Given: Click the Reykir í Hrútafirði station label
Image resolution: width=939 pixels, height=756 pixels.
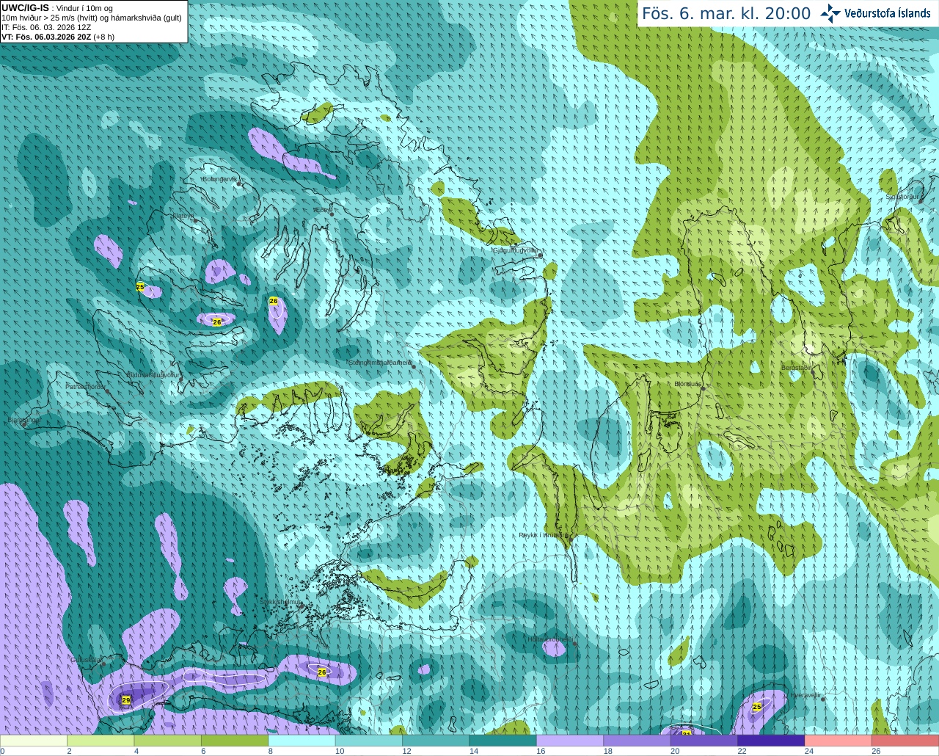Looking at the screenshot, I should (544, 535).
